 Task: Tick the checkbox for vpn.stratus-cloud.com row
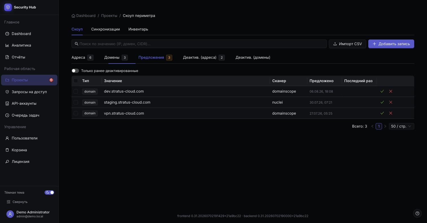(76, 113)
